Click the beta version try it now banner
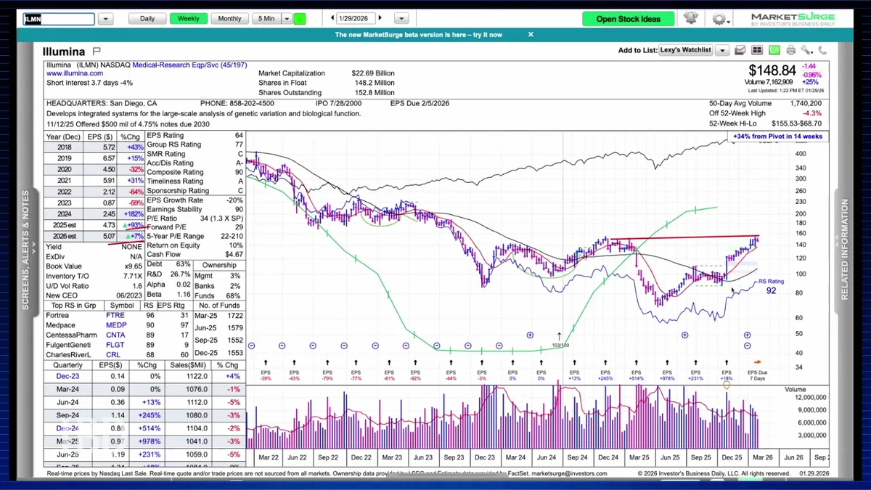 point(418,34)
